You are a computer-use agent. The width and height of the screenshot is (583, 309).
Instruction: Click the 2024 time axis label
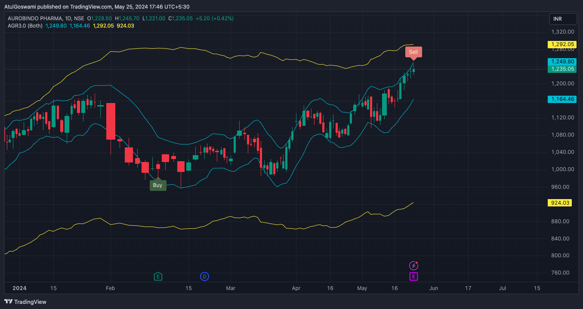(19, 288)
